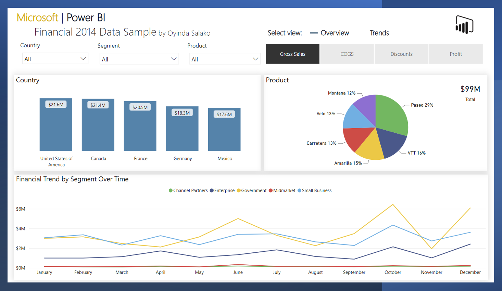This screenshot has width=502, height=291.
Task: Select the light blue Velo pie slice
Action: (x=356, y=118)
